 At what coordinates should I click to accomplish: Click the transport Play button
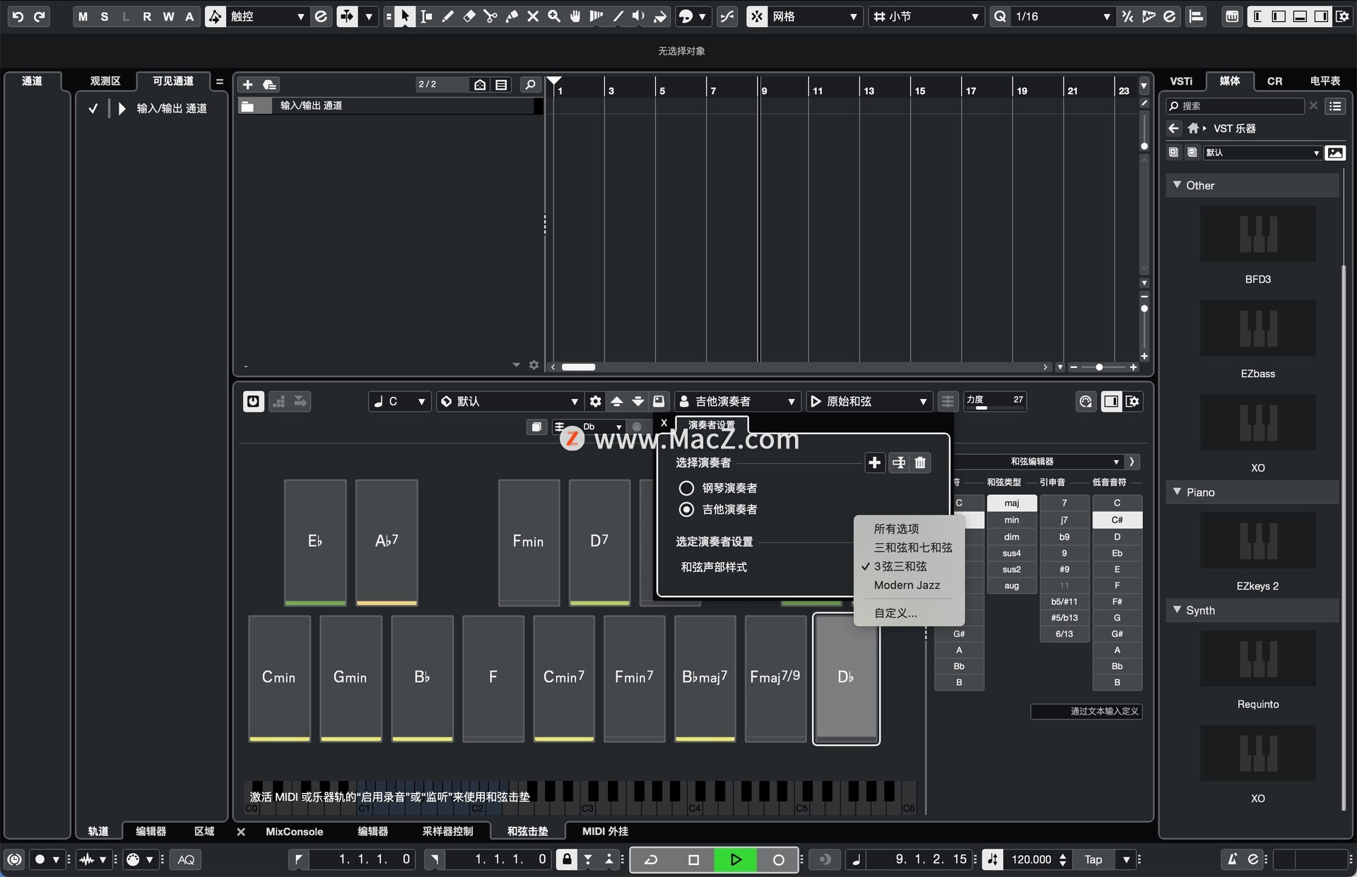[735, 859]
